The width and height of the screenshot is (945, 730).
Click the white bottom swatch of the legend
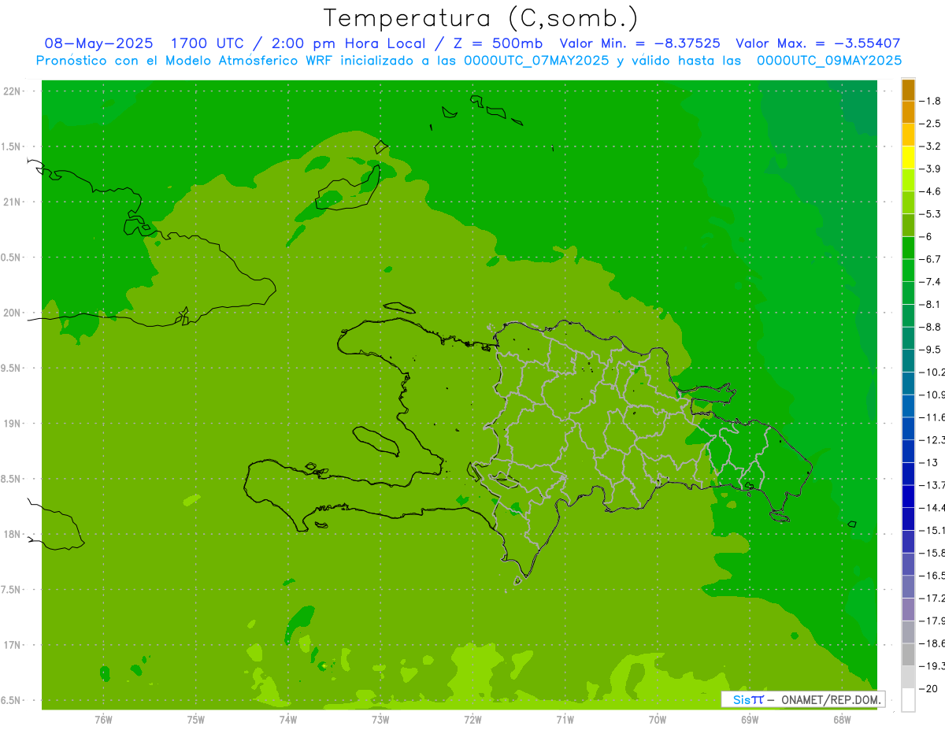point(908,700)
